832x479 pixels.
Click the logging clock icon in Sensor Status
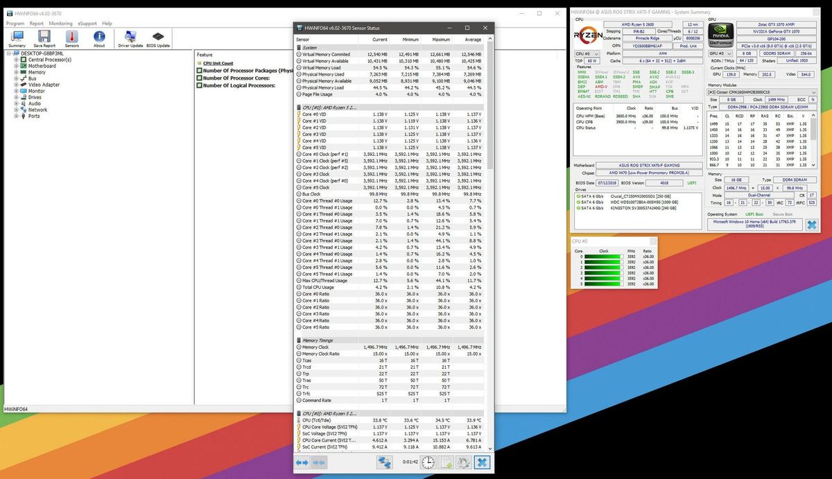[426, 462]
